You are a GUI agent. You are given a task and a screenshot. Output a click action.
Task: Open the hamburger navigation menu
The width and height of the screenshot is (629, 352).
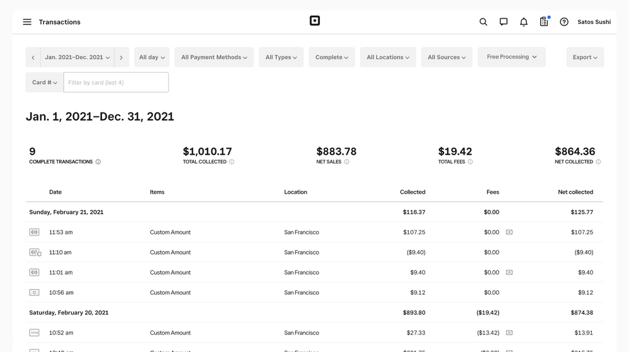click(27, 22)
